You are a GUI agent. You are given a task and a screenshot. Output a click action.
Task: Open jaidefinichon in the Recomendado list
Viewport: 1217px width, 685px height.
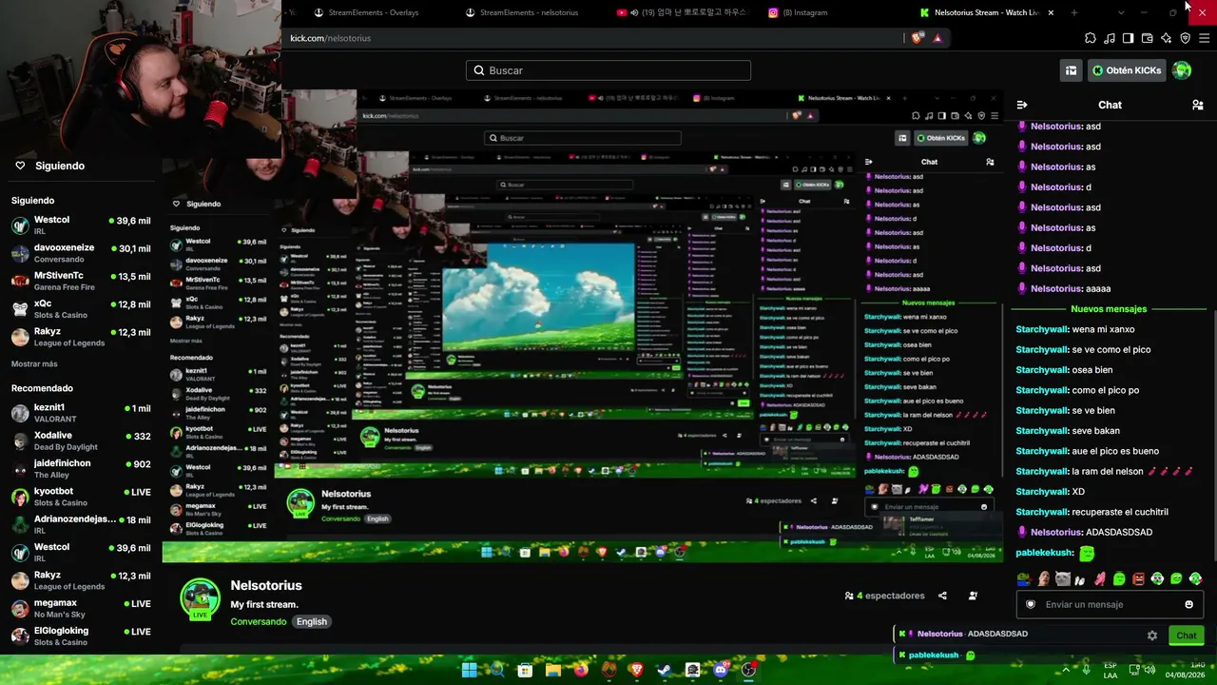[81, 469]
